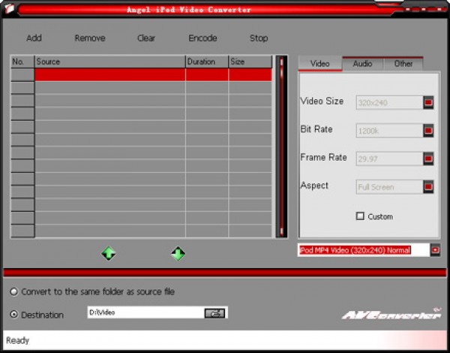
Task: Click the file list vertical scrollbar
Action: click(x=281, y=146)
